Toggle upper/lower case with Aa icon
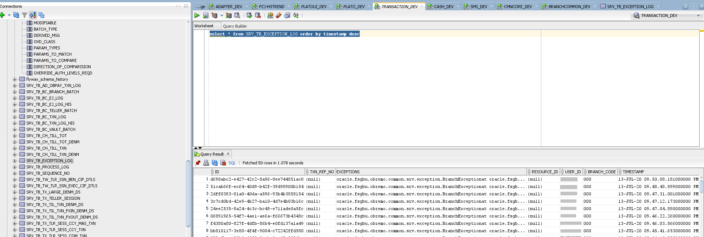 [296, 15]
